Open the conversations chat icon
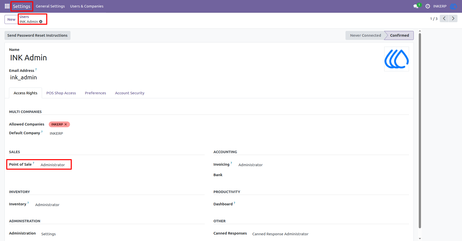The width and height of the screenshot is (462, 241). click(416, 6)
